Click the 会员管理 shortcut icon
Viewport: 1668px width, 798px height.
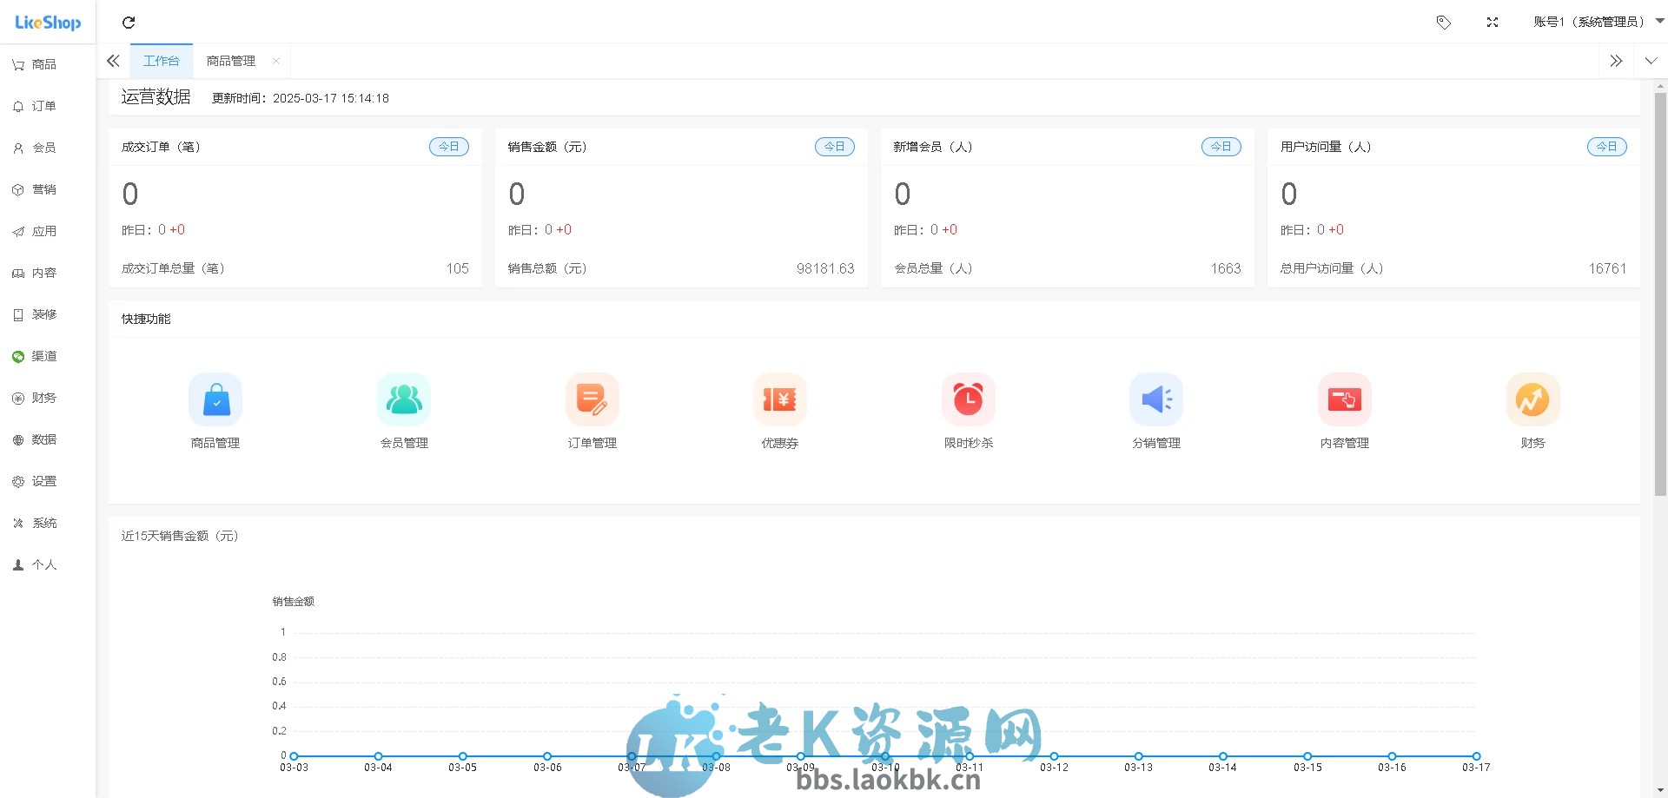pos(403,399)
